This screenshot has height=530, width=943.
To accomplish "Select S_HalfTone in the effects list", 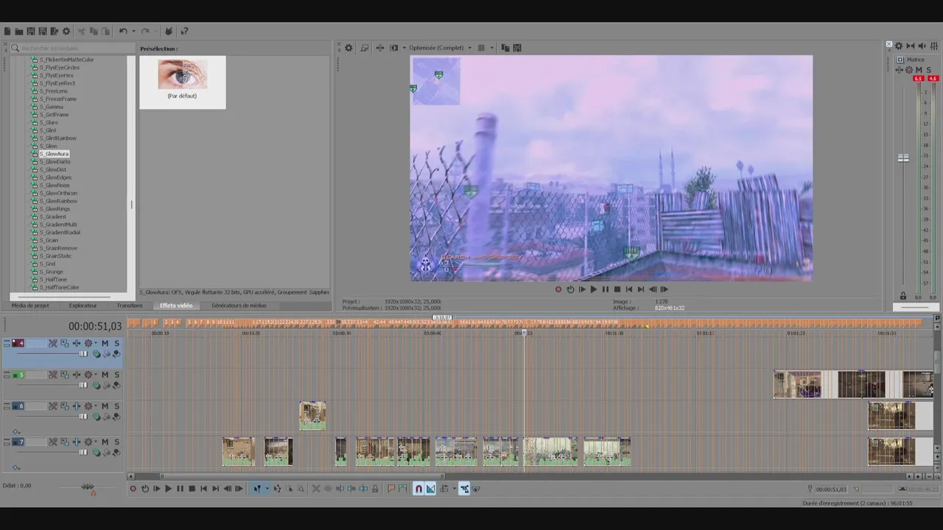I will [x=53, y=280].
